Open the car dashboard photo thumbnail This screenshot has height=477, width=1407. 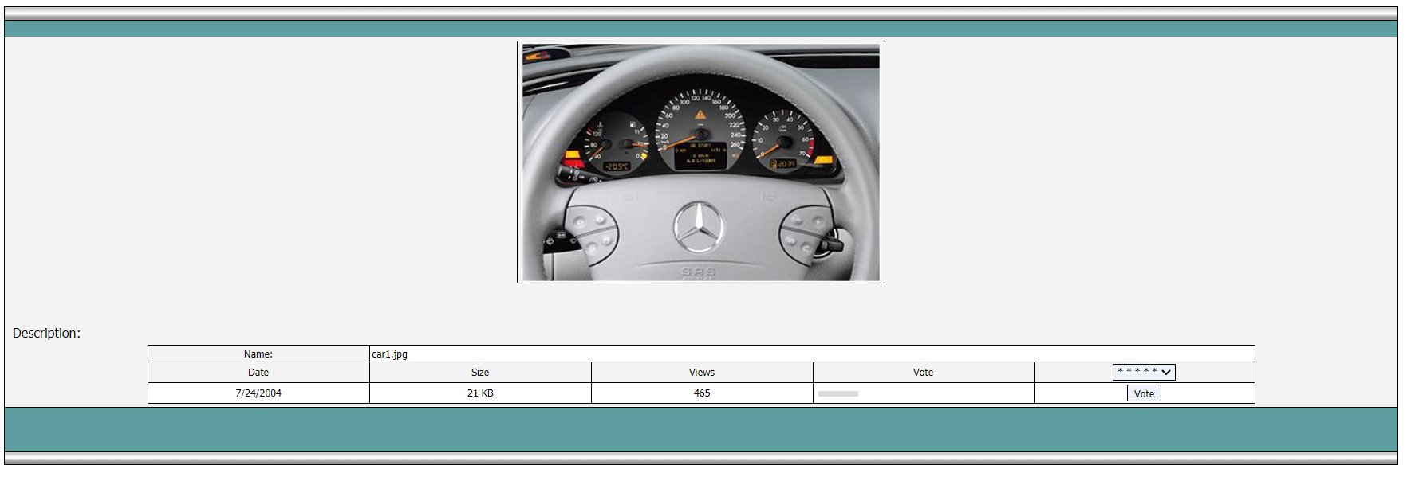tap(700, 162)
